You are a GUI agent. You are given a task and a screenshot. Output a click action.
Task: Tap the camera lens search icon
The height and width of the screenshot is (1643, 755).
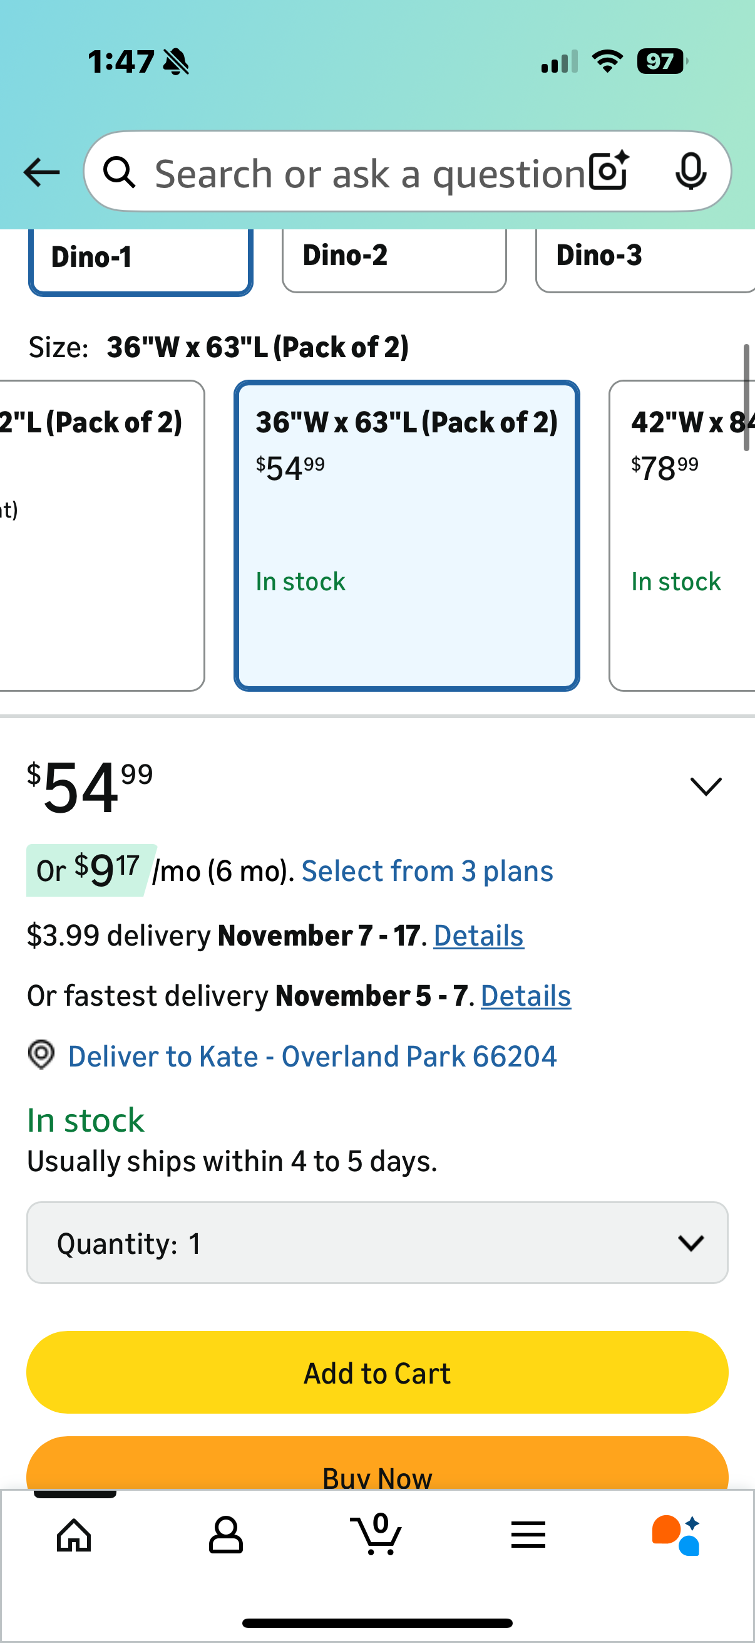tap(609, 172)
